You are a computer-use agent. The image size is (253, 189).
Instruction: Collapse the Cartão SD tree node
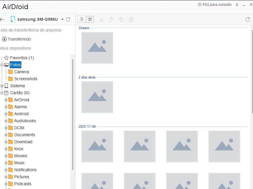click(x=2, y=93)
